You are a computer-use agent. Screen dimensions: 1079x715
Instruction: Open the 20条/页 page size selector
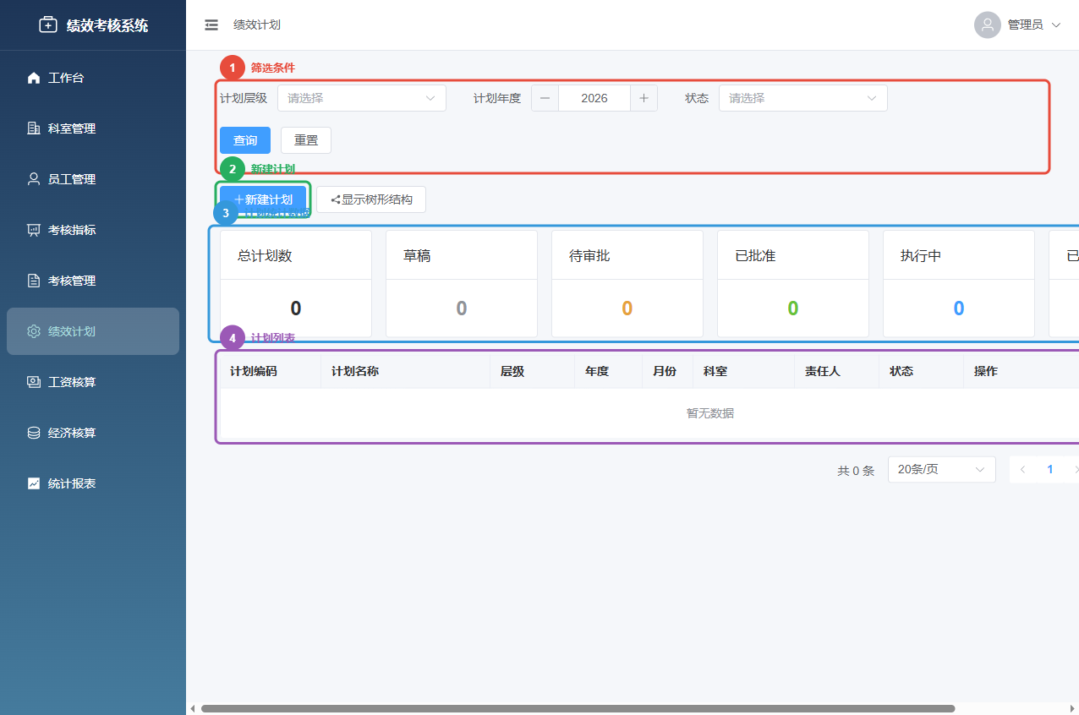[941, 469]
